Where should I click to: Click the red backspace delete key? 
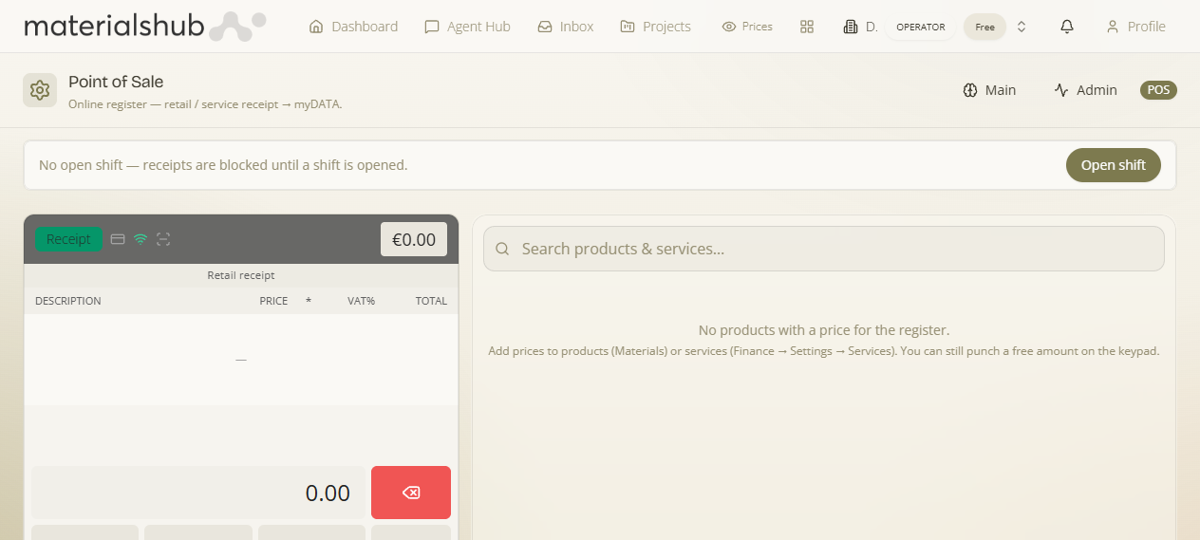tap(411, 493)
